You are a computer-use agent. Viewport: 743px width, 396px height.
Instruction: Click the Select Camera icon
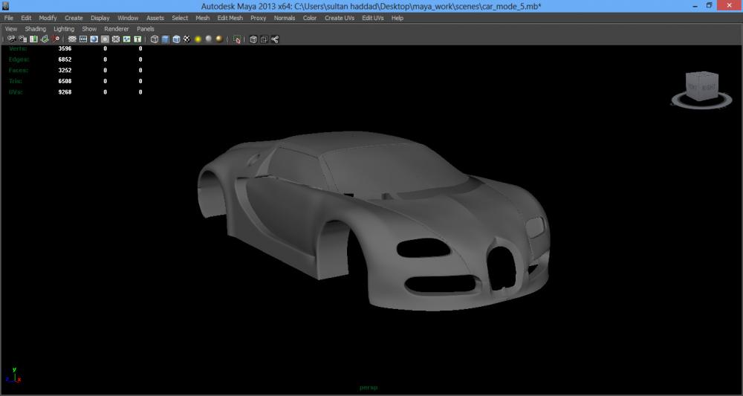11,39
